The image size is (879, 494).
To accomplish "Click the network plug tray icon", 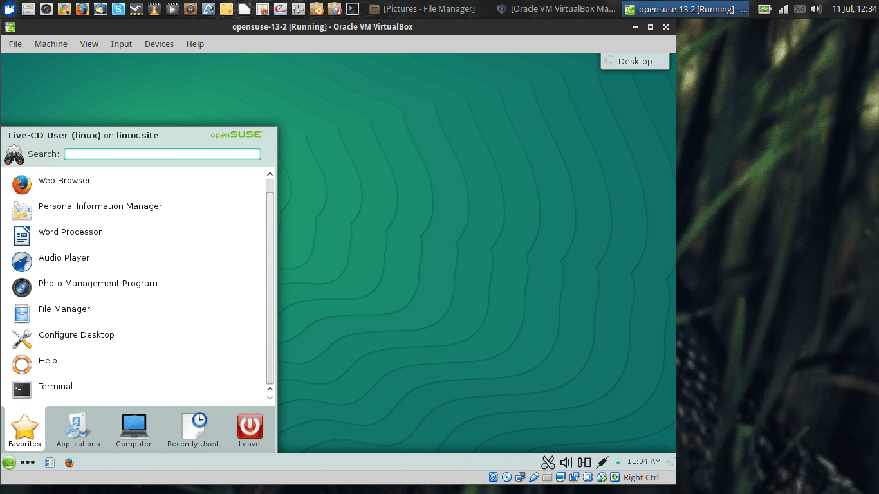I will click(602, 462).
